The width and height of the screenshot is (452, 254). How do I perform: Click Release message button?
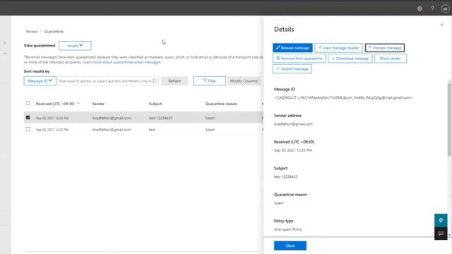[x=292, y=48]
